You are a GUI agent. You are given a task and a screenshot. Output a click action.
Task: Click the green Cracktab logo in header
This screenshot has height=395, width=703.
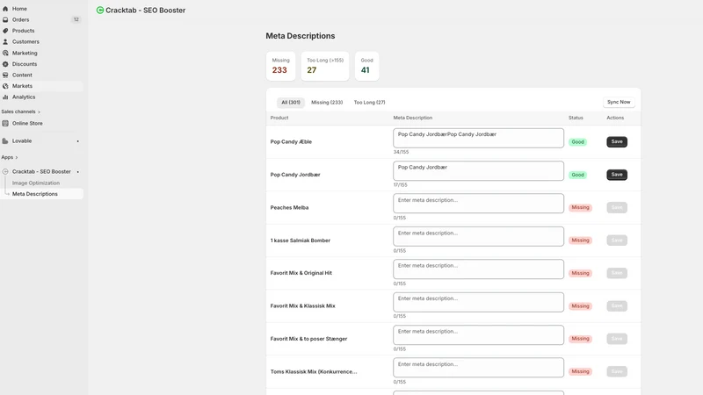(100, 10)
